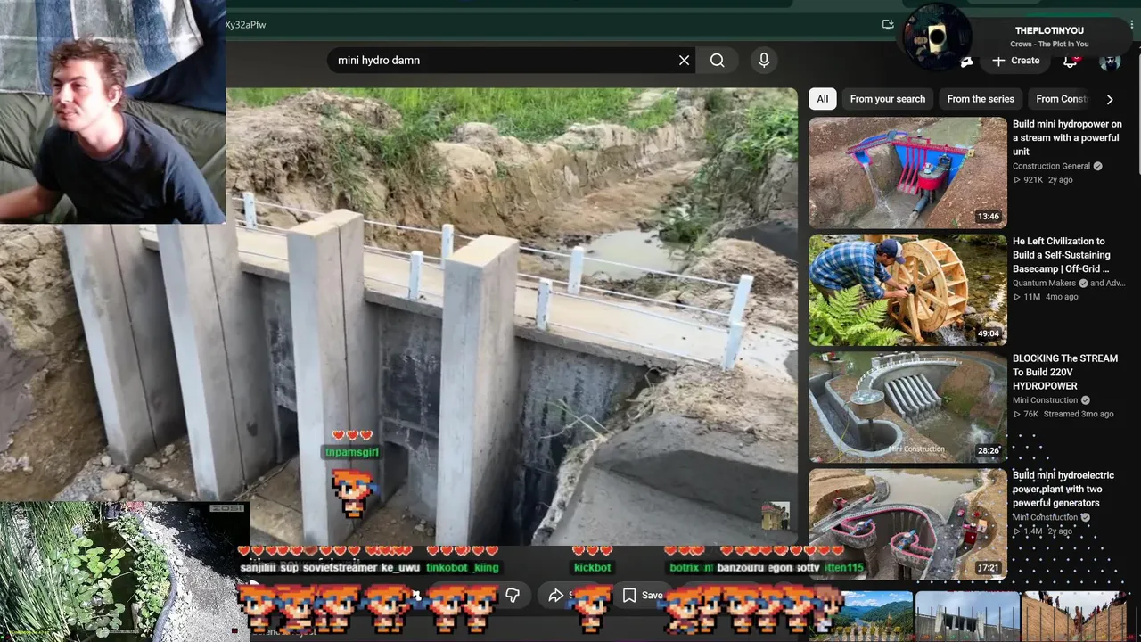Open title BLOCKING The STREAM To Build 220V
The height and width of the screenshot is (642, 1141).
click(x=1065, y=372)
